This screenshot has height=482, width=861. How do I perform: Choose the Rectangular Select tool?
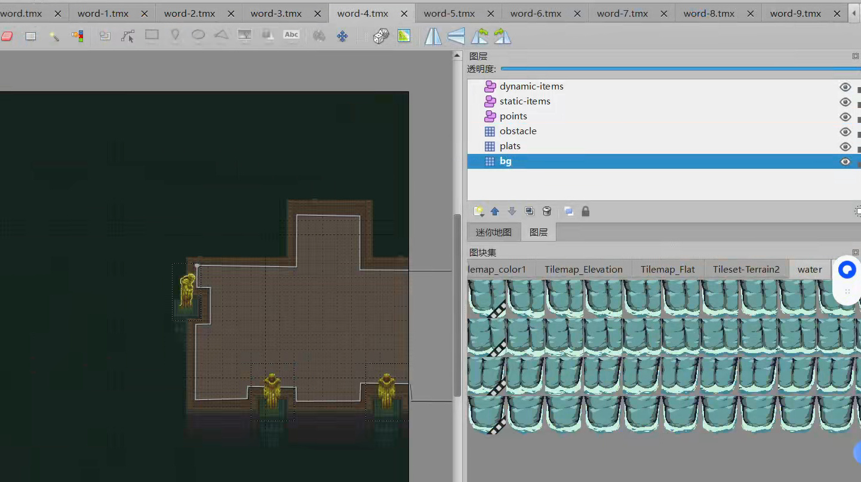(31, 36)
